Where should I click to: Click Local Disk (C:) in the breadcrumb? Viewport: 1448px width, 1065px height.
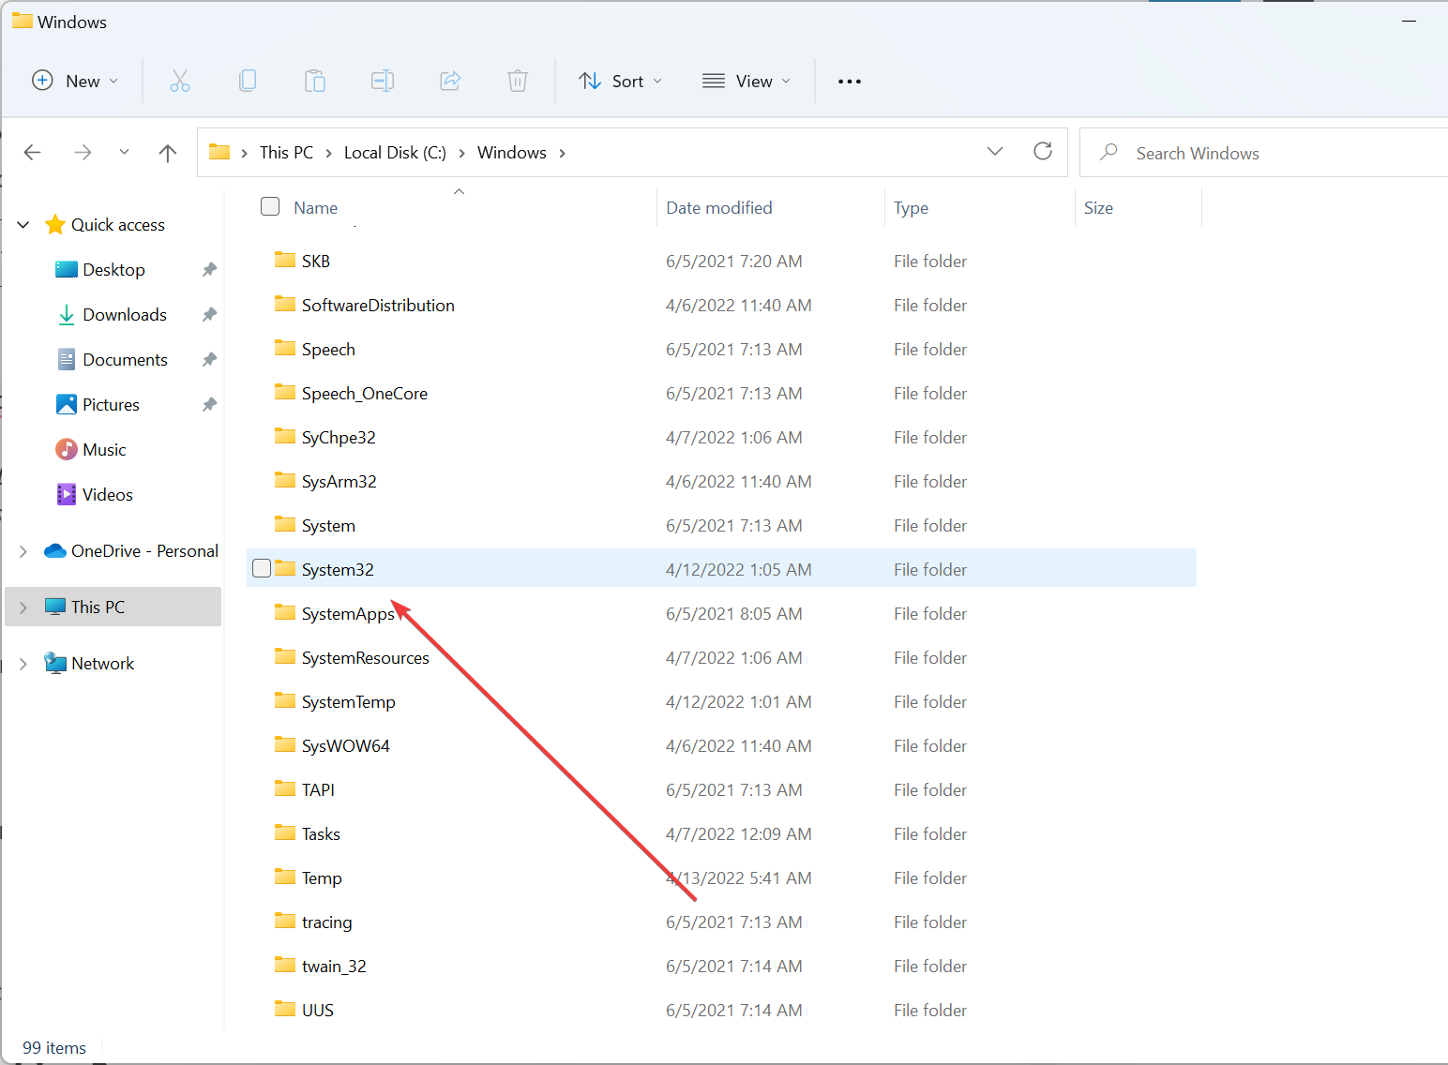pyautogui.click(x=395, y=153)
